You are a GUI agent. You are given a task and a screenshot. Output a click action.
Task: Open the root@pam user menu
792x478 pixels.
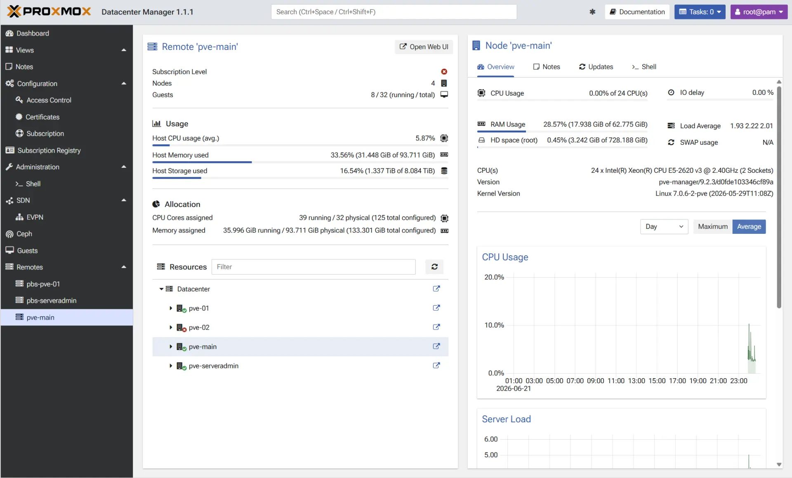tap(759, 12)
